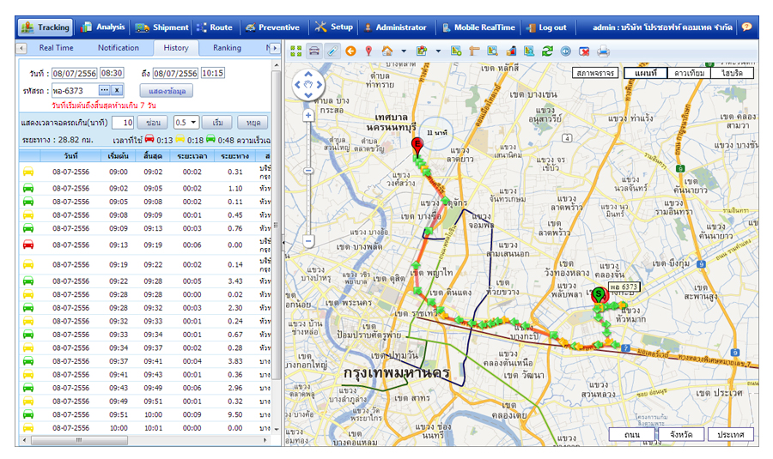Select the ดาวเทียม satellite view
This screenshot has height=459, width=773.
click(689, 73)
